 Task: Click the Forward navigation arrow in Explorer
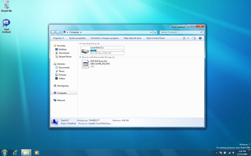[58, 32]
